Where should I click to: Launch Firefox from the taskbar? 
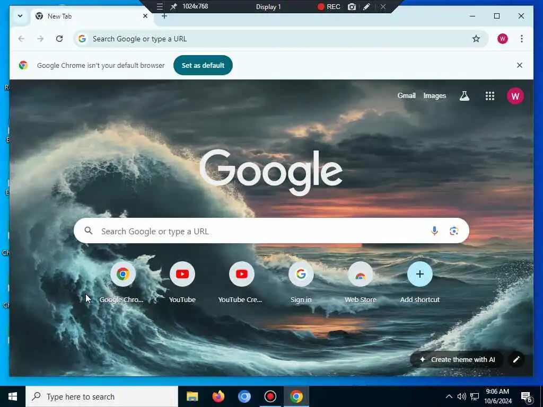coord(218,396)
